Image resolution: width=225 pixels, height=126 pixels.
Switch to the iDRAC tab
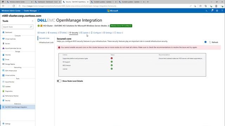pos(63,33)
